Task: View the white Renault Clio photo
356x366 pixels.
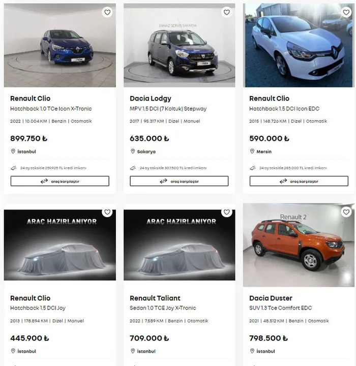Action: coord(299,45)
